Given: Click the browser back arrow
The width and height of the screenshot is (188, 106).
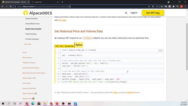Looking at the screenshot, I should (x=3, y=6).
